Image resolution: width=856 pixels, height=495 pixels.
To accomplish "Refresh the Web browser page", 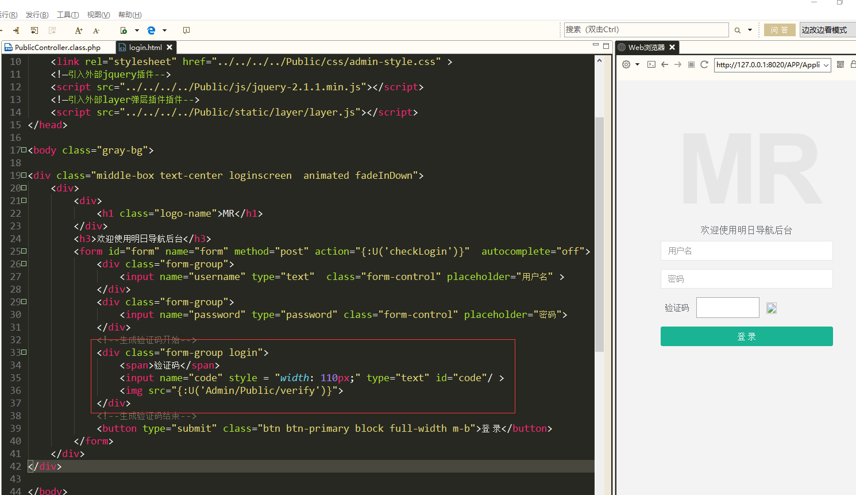I will tap(704, 64).
